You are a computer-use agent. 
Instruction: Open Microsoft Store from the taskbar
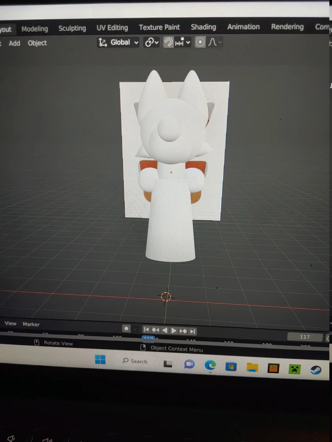(x=231, y=366)
